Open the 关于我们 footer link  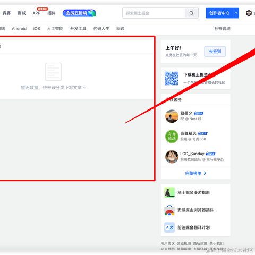pyautogui.click(x=216, y=243)
